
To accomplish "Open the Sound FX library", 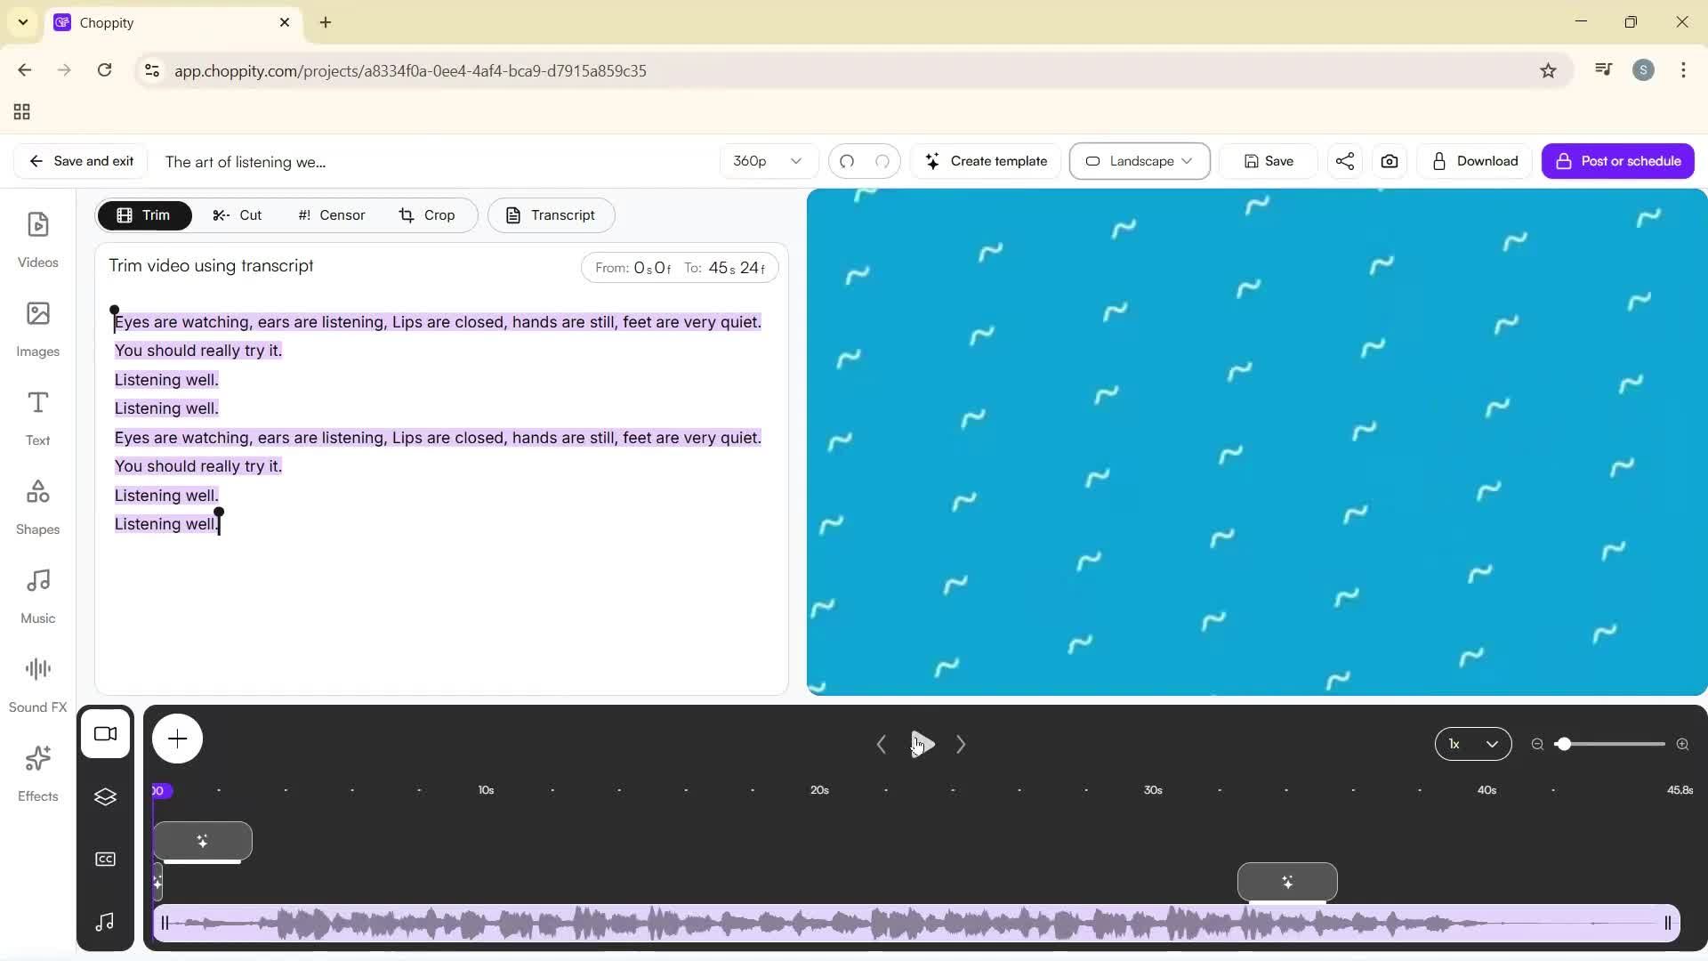I will pyautogui.click(x=37, y=681).
